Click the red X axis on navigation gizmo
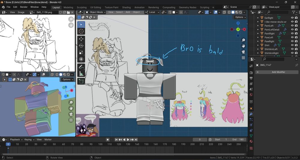The width and height of the screenshot is (300, 160). tap(244, 29)
